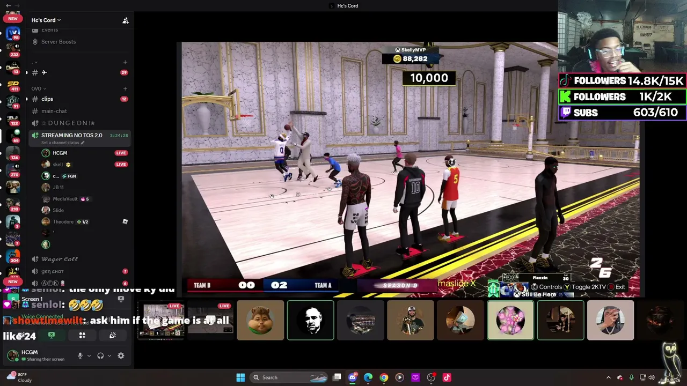Open the server with the 136 badge
Image resolution: width=687 pixels, height=386 pixels.
coord(13,154)
